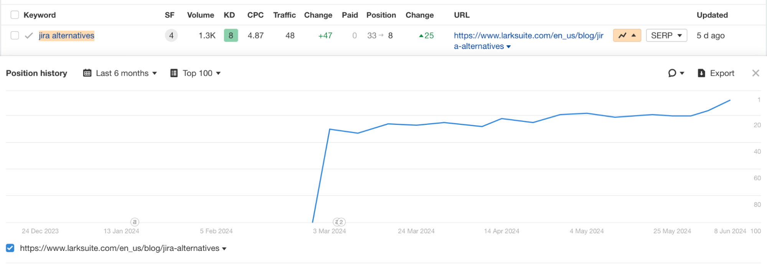Expand the larksuite URL legend dropdown arrow

coord(224,249)
